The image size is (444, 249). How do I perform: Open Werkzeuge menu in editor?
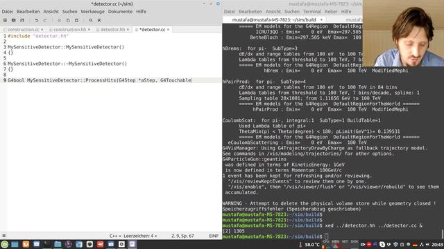click(92, 12)
